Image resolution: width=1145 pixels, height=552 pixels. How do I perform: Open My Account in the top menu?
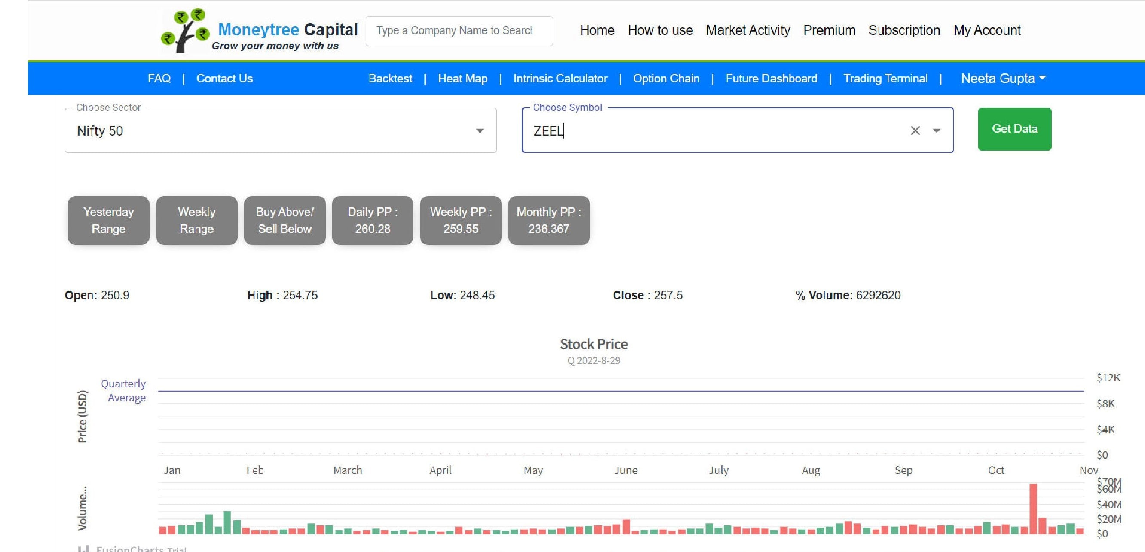click(x=987, y=30)
